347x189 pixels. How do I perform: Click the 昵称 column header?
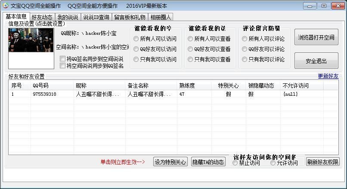pos(99,85)
